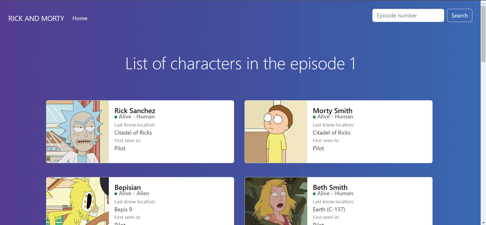The width and height of the screenshot is (486, 225).
Task: Click 'Last know location:' label in Bepisian card
Action: point(135,202)
